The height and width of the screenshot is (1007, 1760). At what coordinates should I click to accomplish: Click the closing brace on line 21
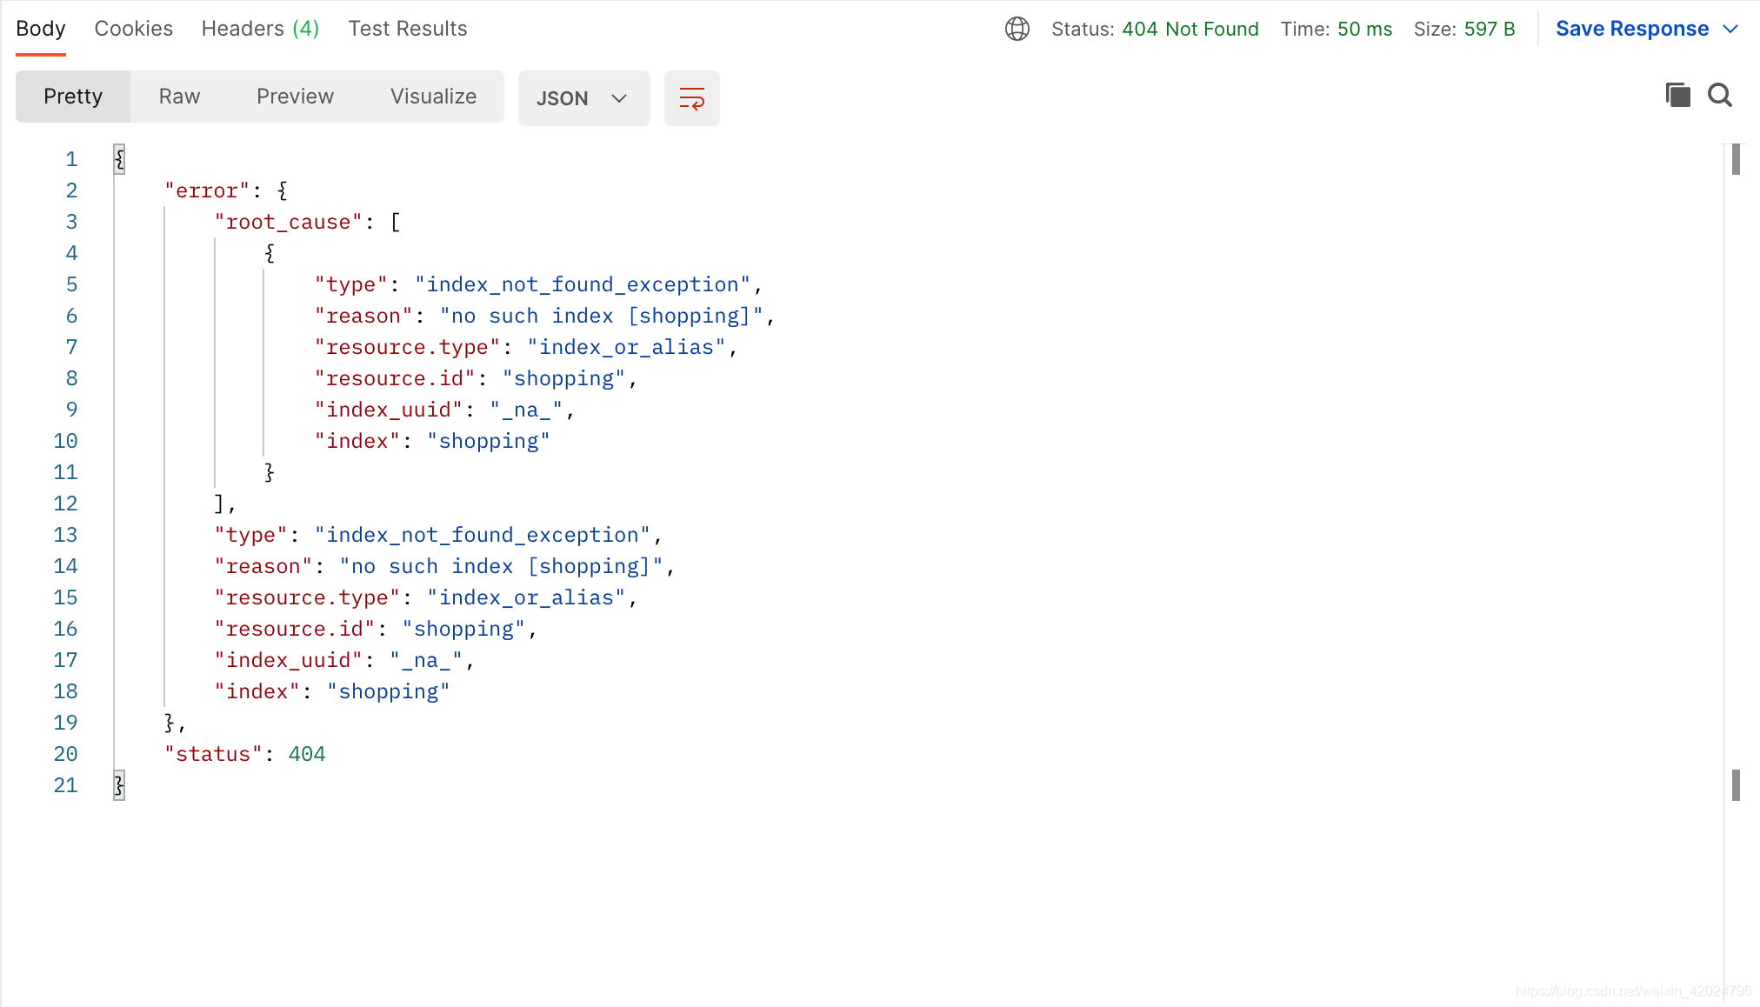tap(119, 785)
